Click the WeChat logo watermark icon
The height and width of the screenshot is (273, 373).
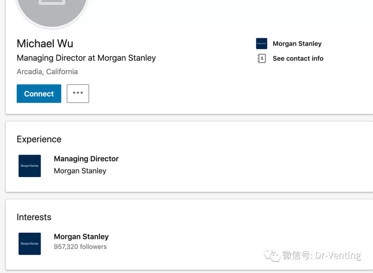point(272,256)
